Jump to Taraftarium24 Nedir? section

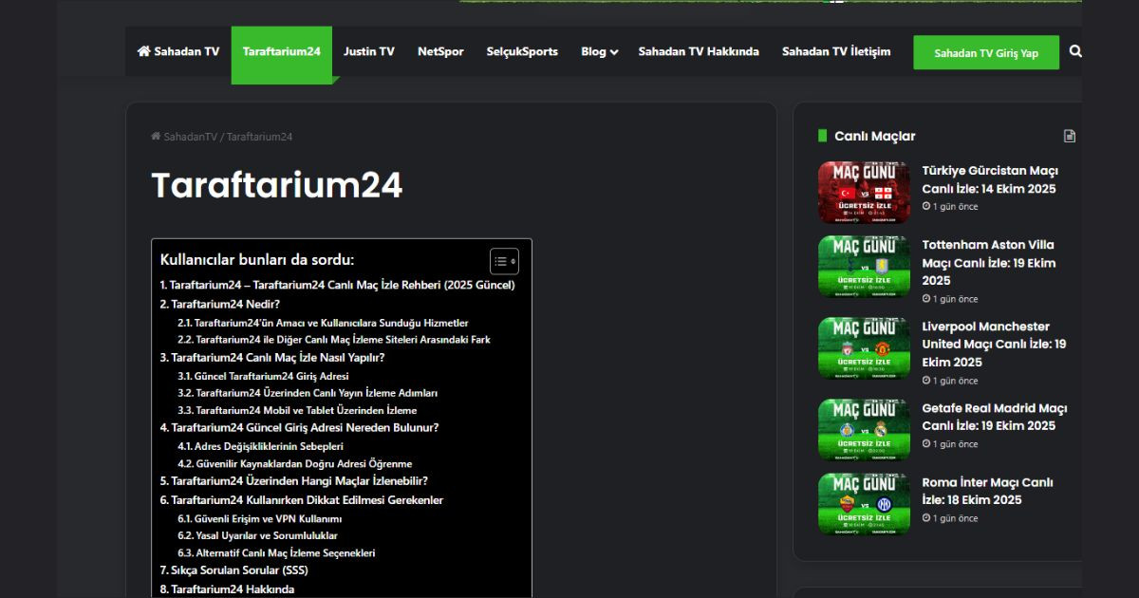pos(219,305)
